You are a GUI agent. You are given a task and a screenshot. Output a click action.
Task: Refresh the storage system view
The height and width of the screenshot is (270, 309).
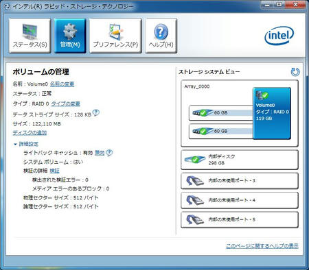pos(295,72)
